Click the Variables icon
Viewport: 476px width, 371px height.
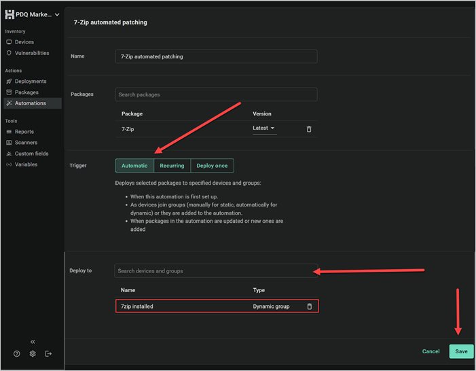click(x=9, y=164)
